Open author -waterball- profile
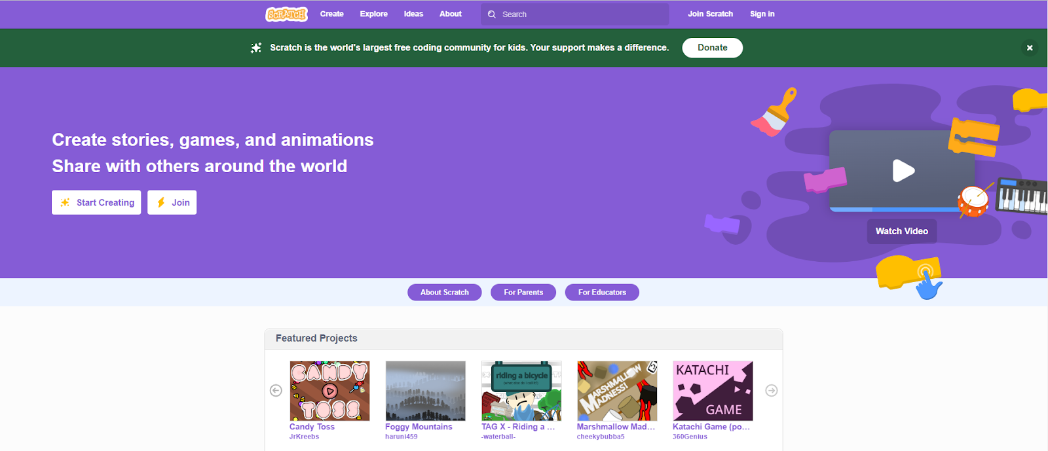This screenshot has height=451, width=1048. (x=498, y=437)
